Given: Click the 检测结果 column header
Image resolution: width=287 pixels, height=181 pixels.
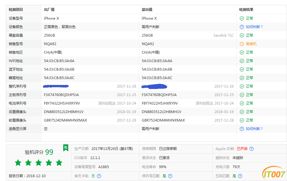Looking at the screenshot, I should (246, 10).
